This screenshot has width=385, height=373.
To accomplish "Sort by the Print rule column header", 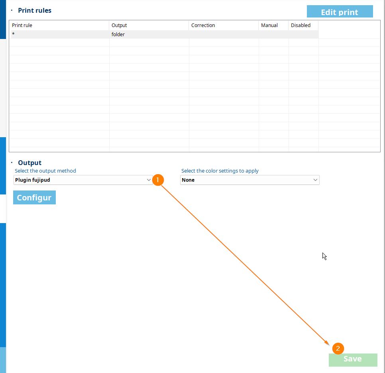I will pos(59,25).
